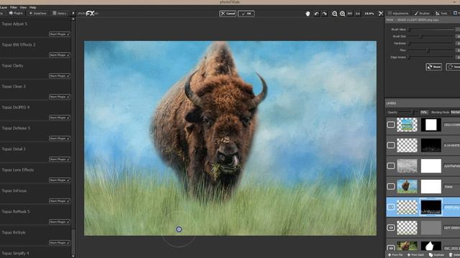Hide the bottom DSC photo layer
The height and width of the screenshot is (258, 460).
(x=391, y=247)
